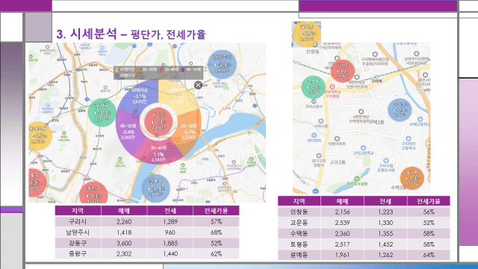Open the 수택동 blue bubble marker
Viewport: 478px width, 269px height.
pos(400,110)
